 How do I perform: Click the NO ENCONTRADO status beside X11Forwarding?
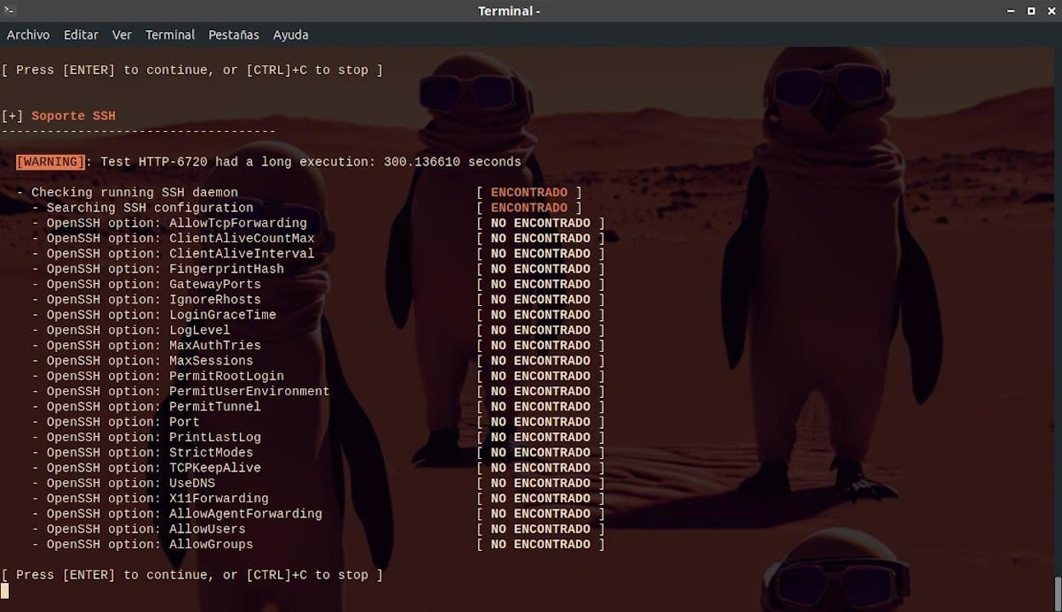coord(540,498)
